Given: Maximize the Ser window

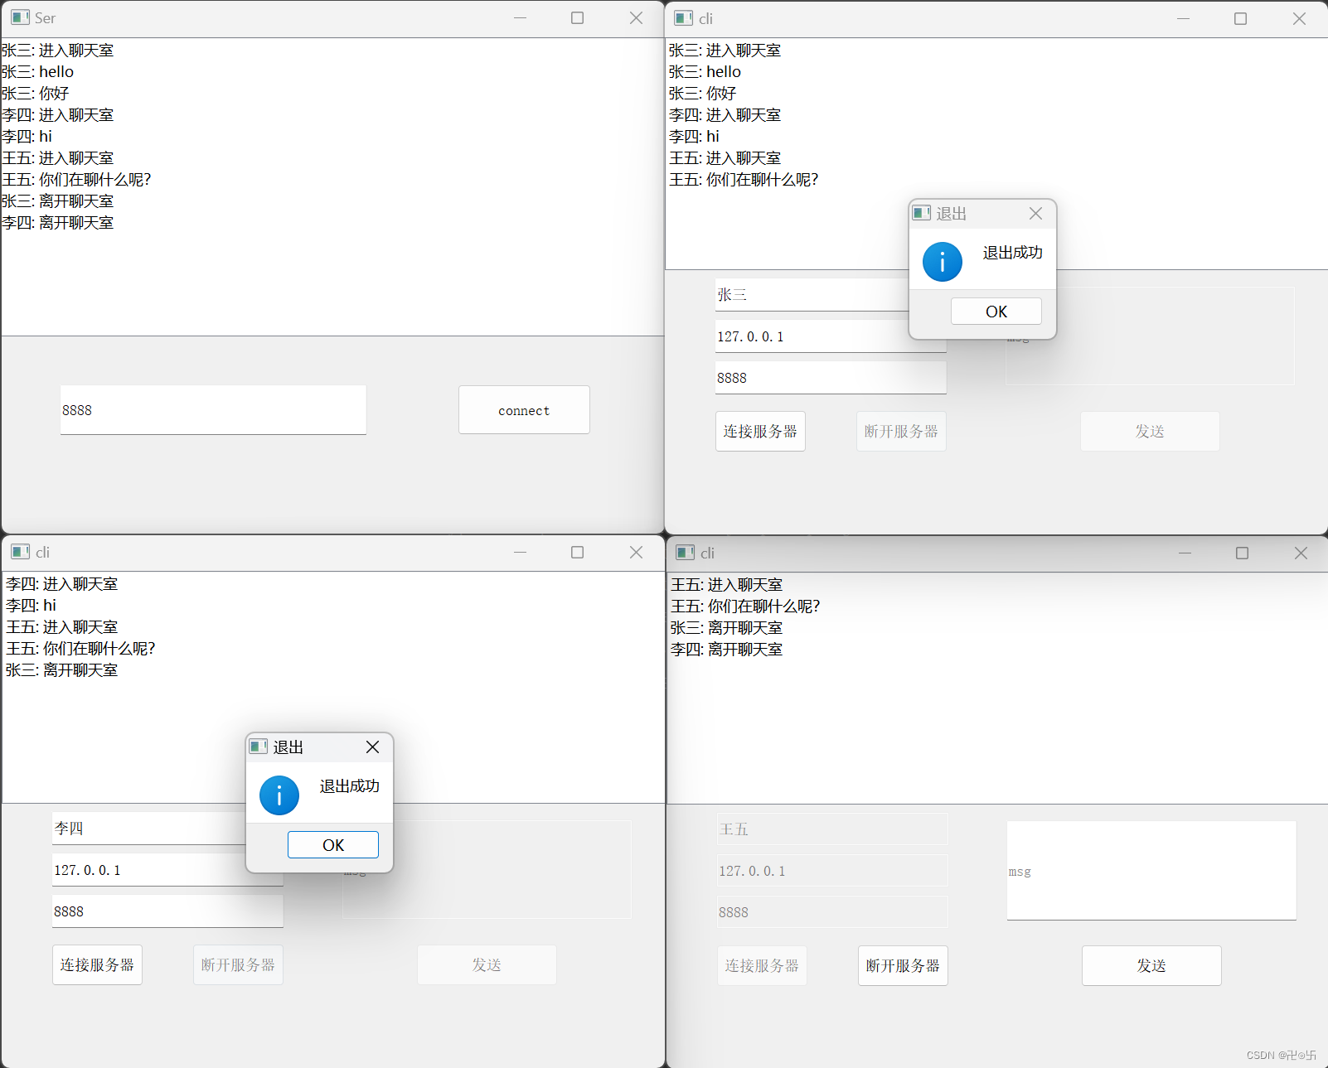Looking at the screenshot, I should click(x=578, y=17).
